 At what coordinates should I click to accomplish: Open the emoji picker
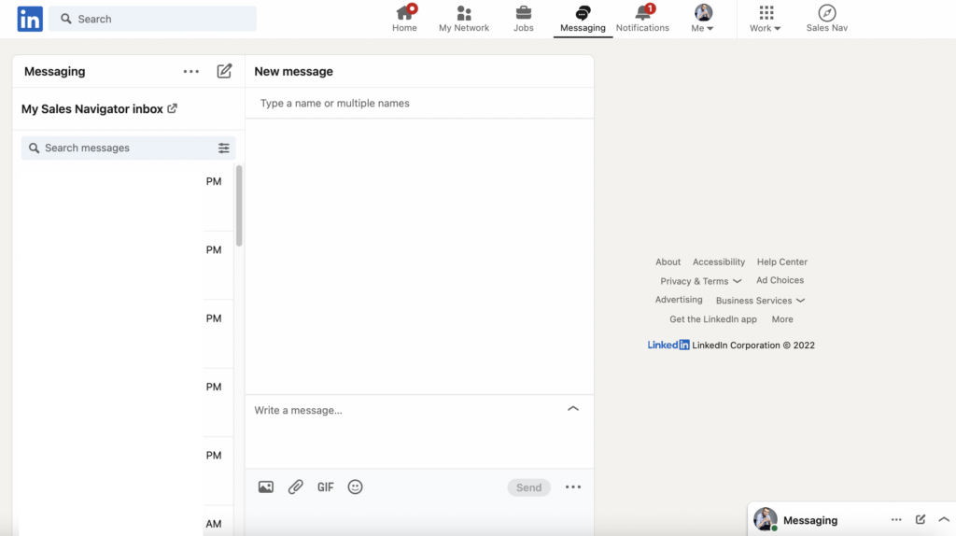tap(355, 487)
